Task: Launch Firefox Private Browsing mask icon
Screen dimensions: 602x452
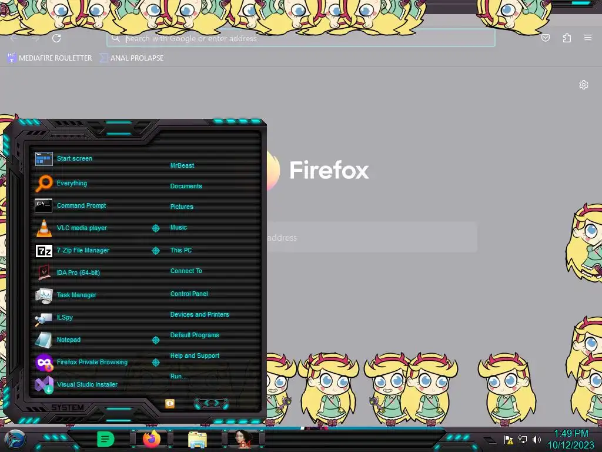Action: pyautogui.click(x=44, y=363)
